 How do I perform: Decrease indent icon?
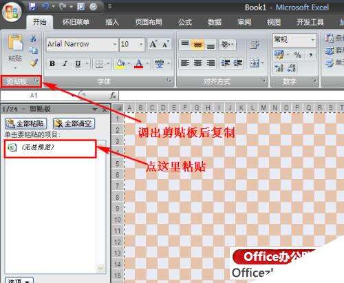pyautogui.click(x=226, y=63)
